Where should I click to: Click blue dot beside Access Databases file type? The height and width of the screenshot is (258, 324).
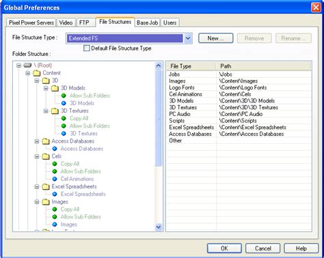[55, 149]
